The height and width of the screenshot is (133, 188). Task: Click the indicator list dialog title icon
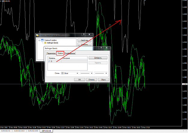coord(37,35)
